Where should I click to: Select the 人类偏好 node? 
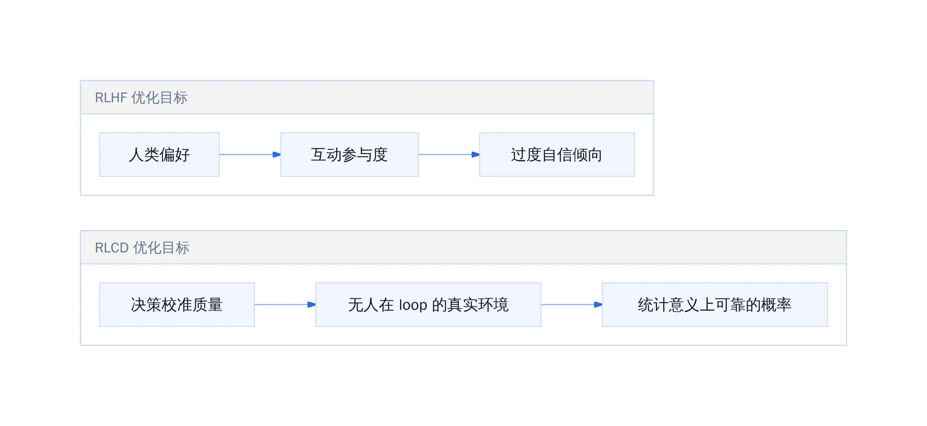pyautogui.click(x=160, y=155)
